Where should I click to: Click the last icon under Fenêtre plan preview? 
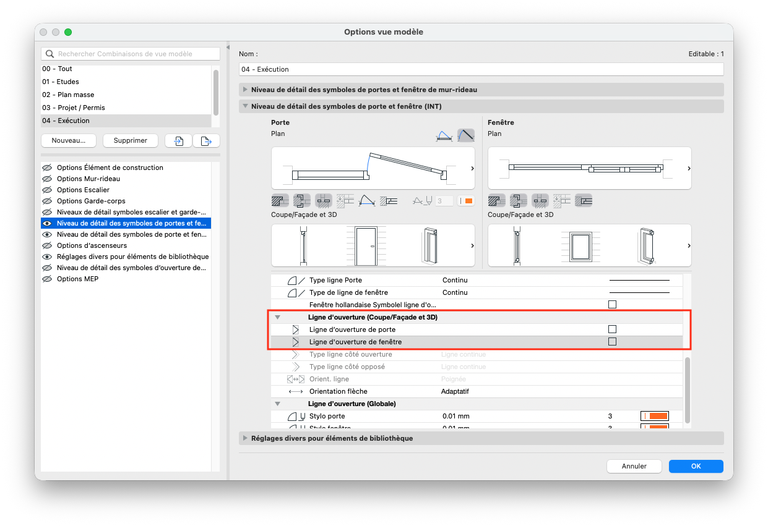click(584, 200)
